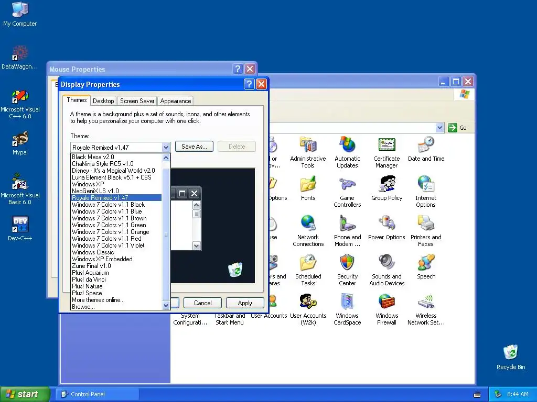
Task: Open Game Controllers icon
Action: tap(347, 192)
